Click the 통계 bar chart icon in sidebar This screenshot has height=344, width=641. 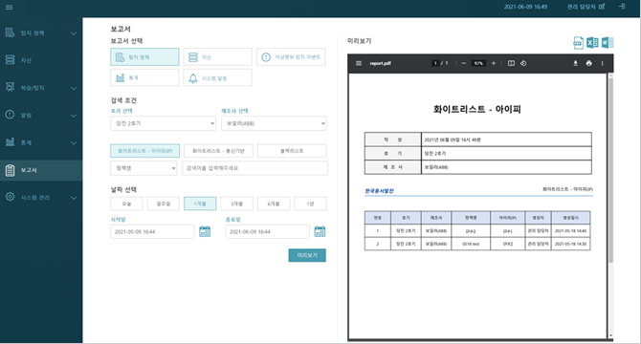(x=11, y=142)
